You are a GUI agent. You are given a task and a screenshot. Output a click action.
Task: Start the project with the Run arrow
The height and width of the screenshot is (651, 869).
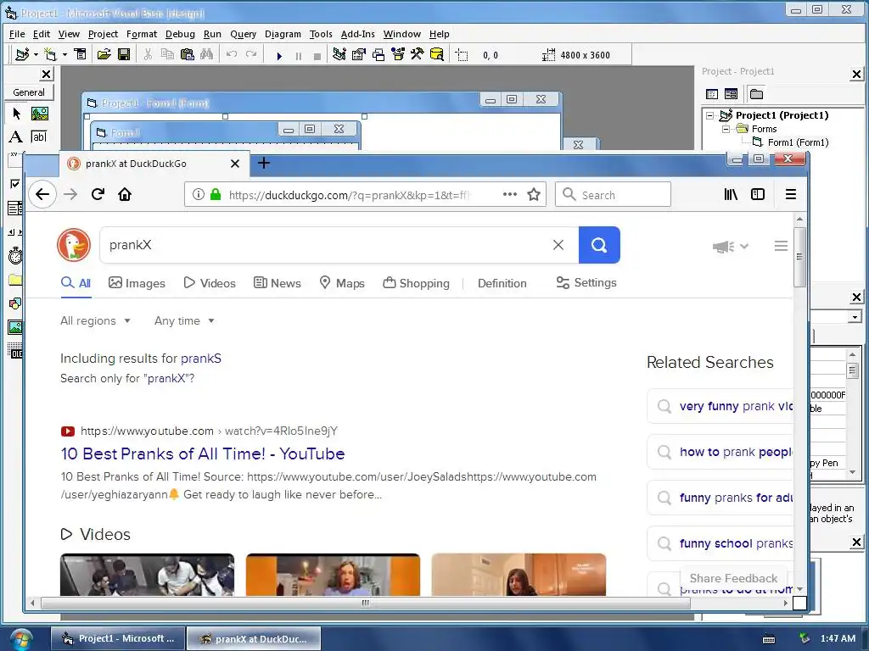(x=279, y=55)
